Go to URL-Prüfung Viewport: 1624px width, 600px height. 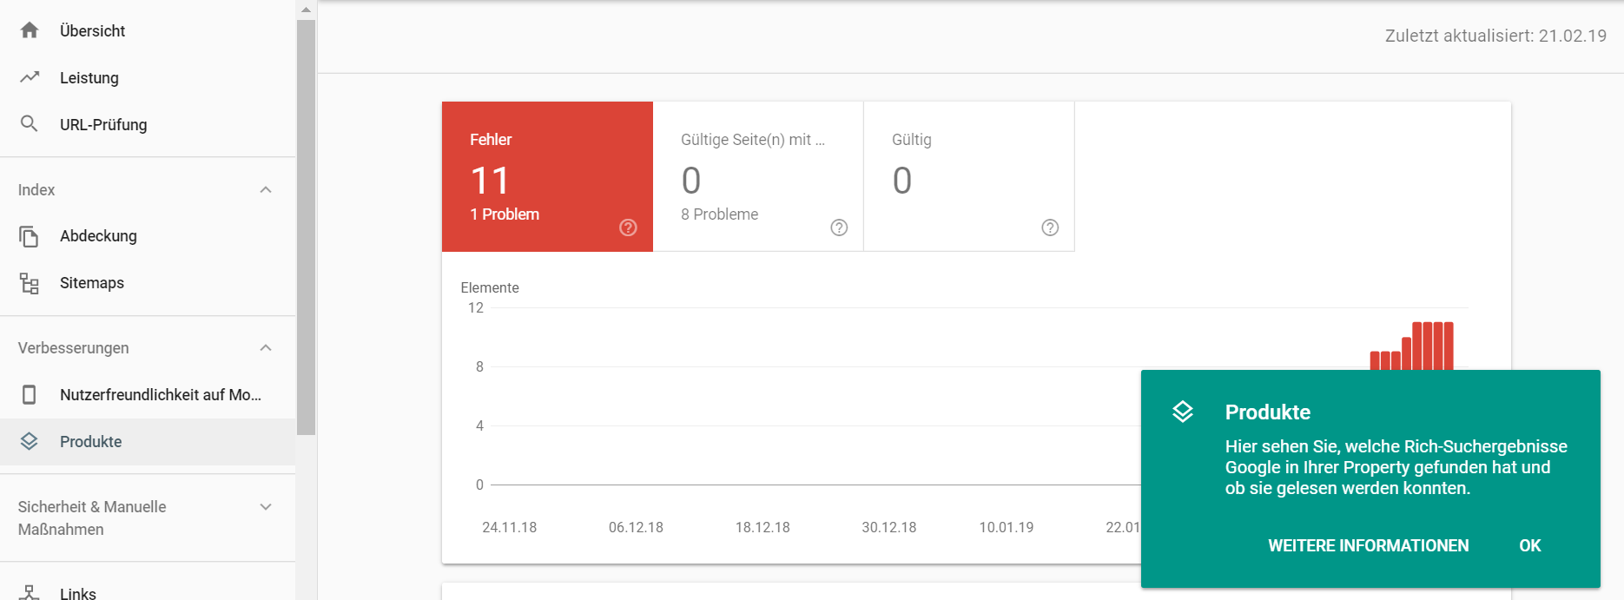click(148, 124)
